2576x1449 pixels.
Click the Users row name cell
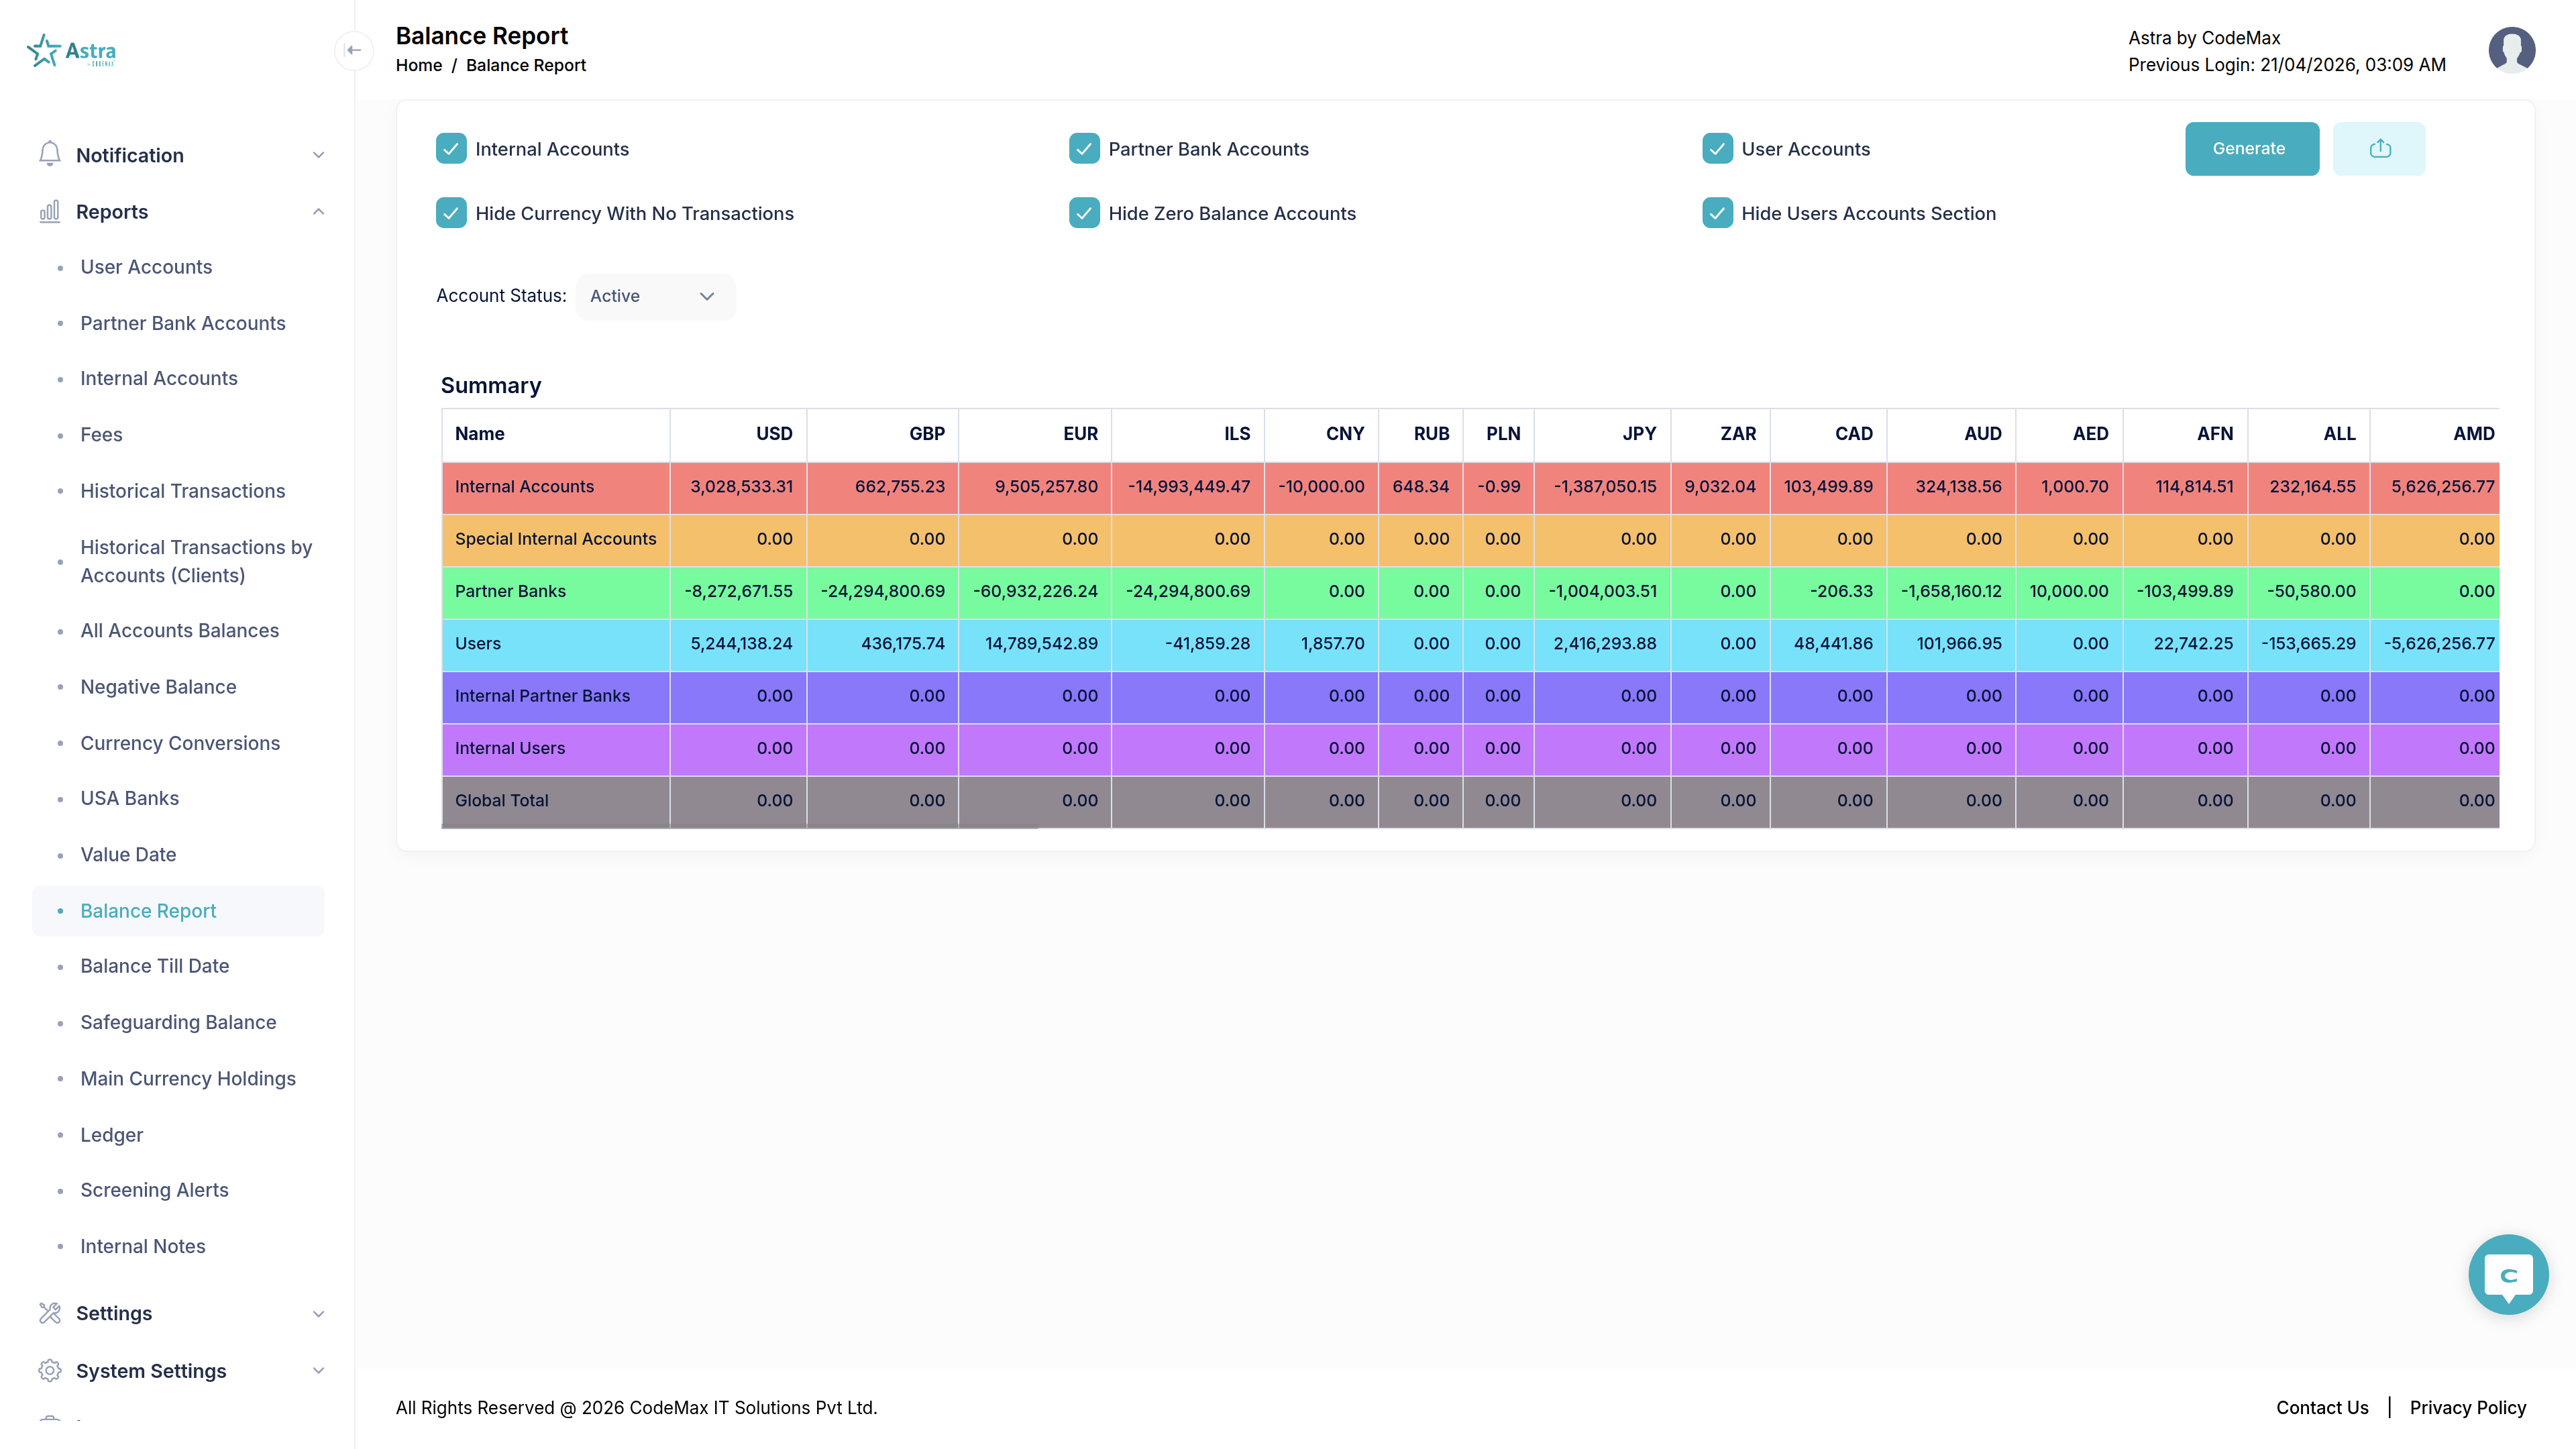point(556,644)
